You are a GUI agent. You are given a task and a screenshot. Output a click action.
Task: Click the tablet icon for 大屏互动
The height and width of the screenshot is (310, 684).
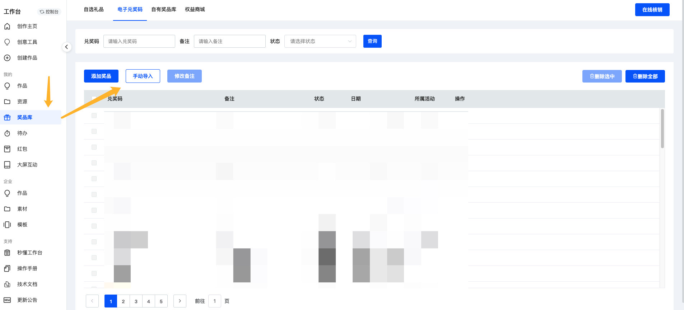click(x=7, y=165)
